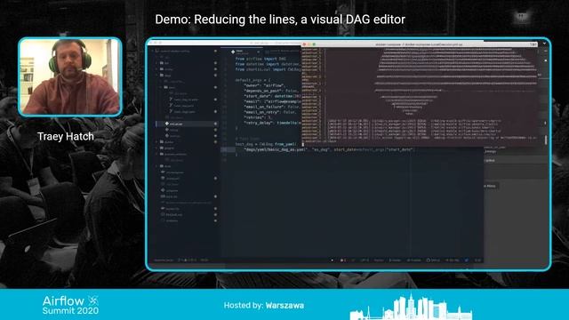This screenshot has width=569, height=320.
Task: Click the 'from airflow import DAG' code line
Action: 260,59
